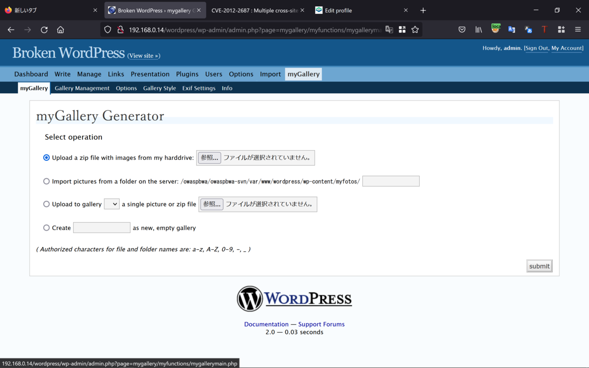Close the Edit profile tab
This screenshot has height=368, width=589.
click(x=406, y=10)
